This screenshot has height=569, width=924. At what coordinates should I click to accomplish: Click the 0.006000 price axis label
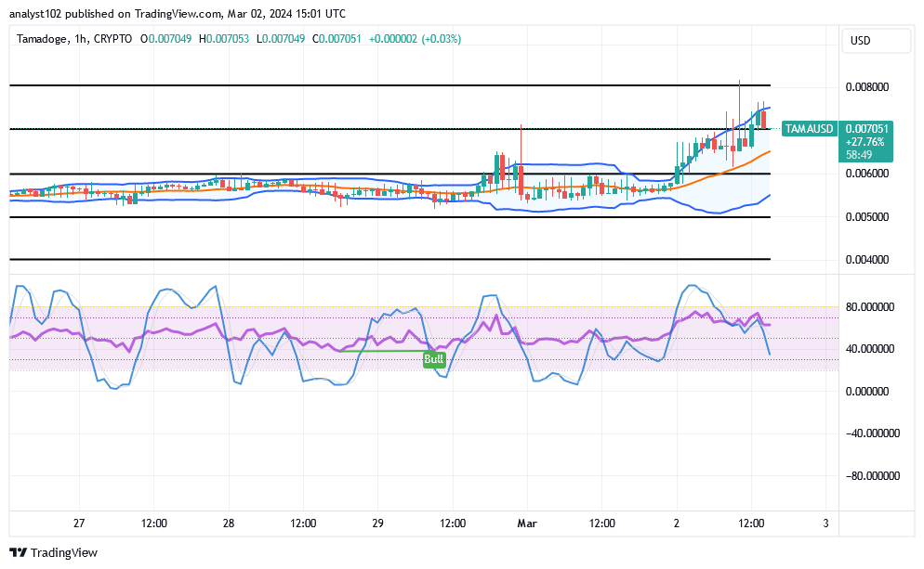pos(867,174)
